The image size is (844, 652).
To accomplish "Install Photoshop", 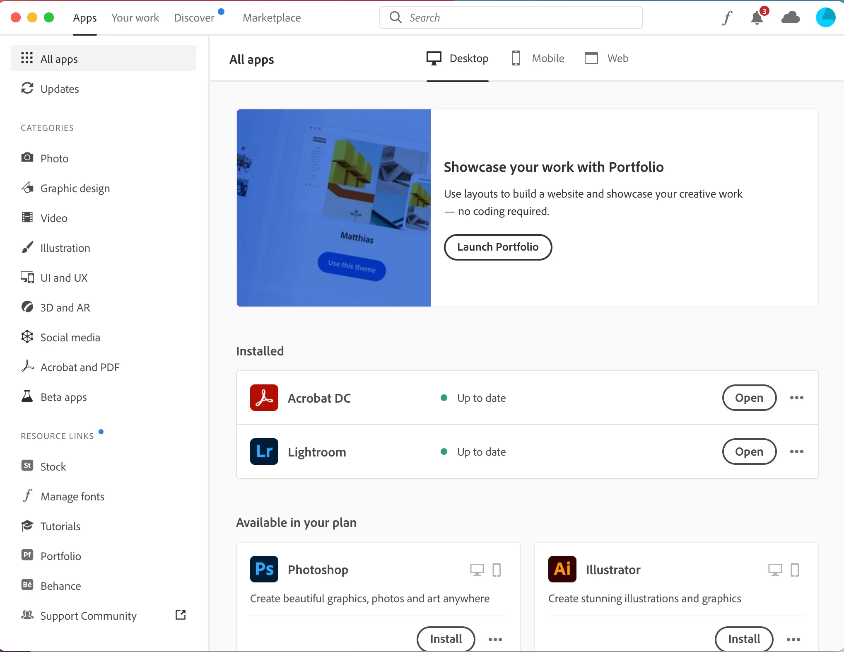I will click(x=446, y=639).
